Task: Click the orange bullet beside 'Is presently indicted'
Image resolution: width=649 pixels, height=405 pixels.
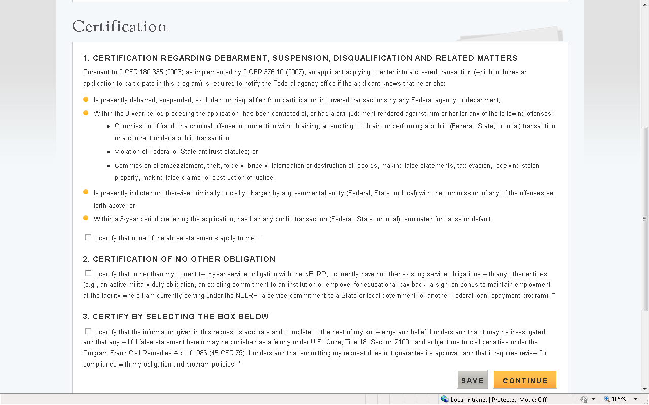Action: (86, 192)
